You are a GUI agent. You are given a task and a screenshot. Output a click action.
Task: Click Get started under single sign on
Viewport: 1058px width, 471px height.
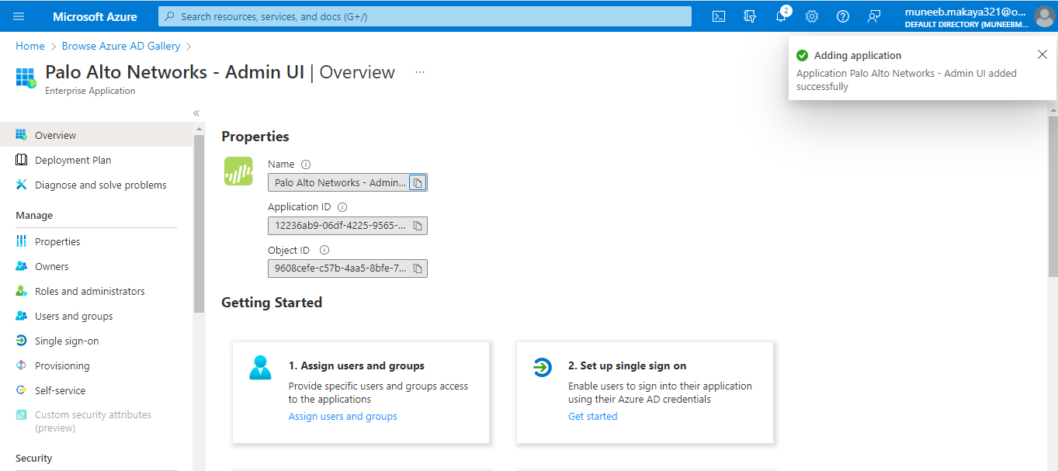click(x=592, y=416)
